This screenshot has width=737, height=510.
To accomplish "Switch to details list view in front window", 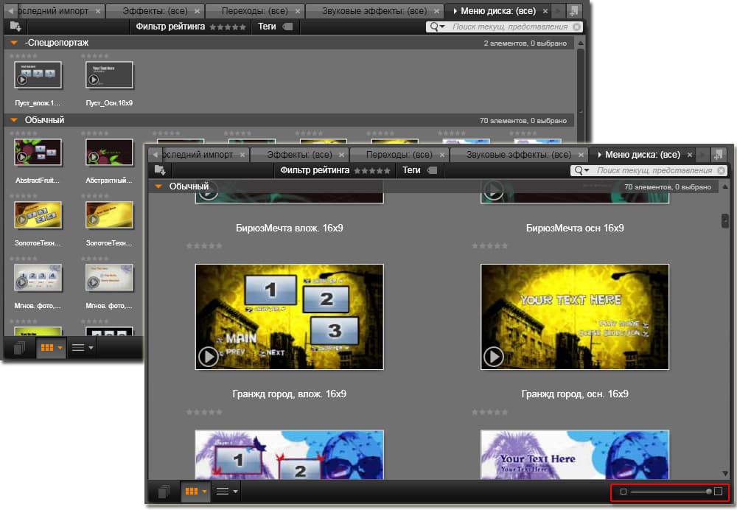I will tap(223, 492).
